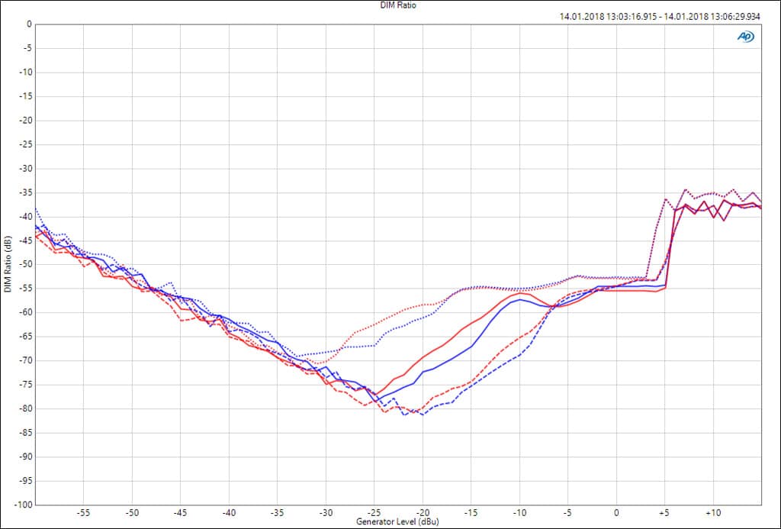Select the Generator Level (dBu) x-axis label
The height and width of the screenshot is (529, 781).
(x=398, y=522)
